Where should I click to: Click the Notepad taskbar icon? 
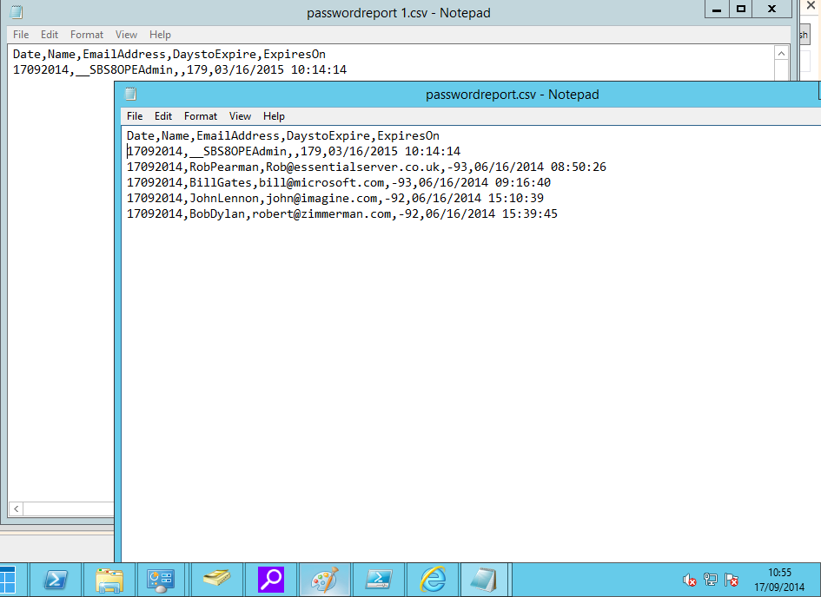[483, 580]
